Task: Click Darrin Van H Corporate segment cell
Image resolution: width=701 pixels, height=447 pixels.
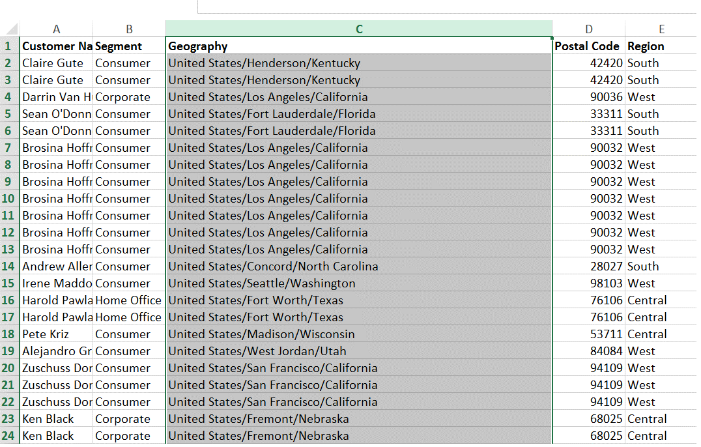Action: [x=129, y=97]
